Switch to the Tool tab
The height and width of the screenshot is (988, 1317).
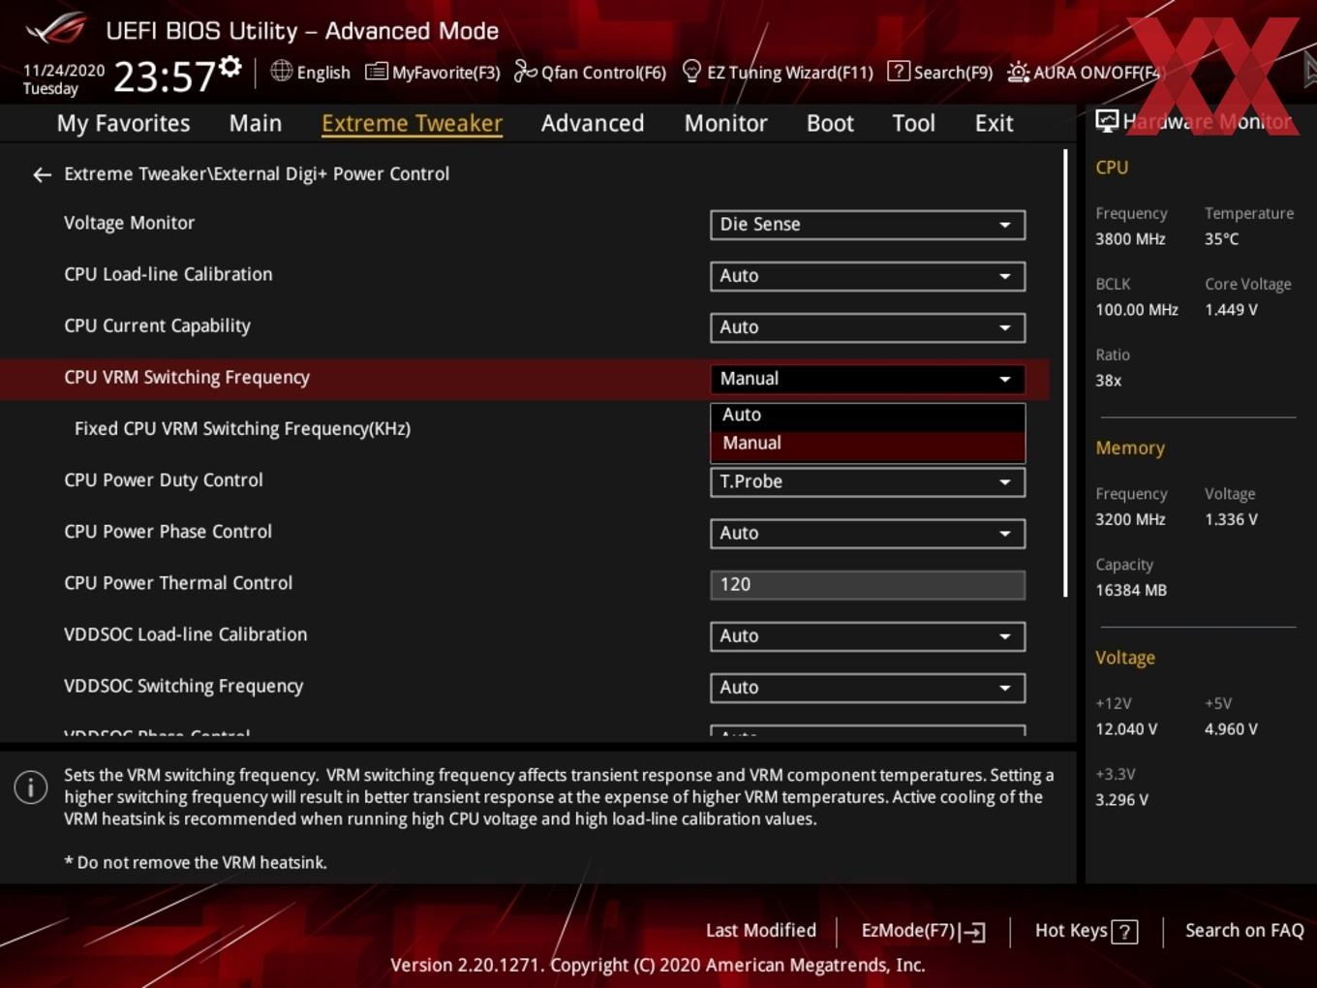pyautogui.click(x=913, y=123)
